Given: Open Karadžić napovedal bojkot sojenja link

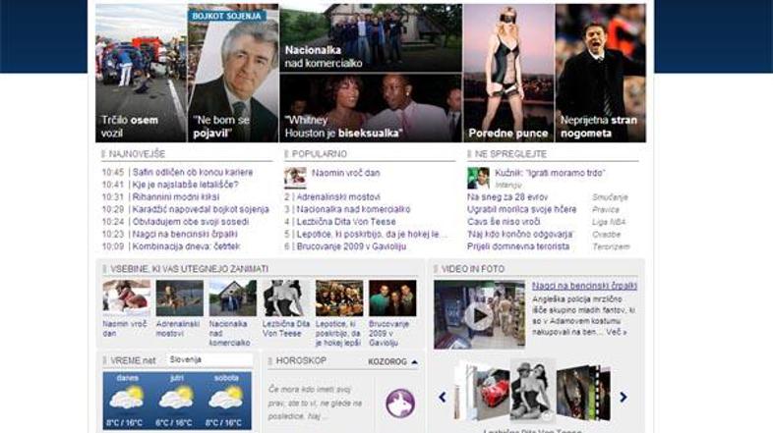Looking at the screenshot, I should [201, 209].
